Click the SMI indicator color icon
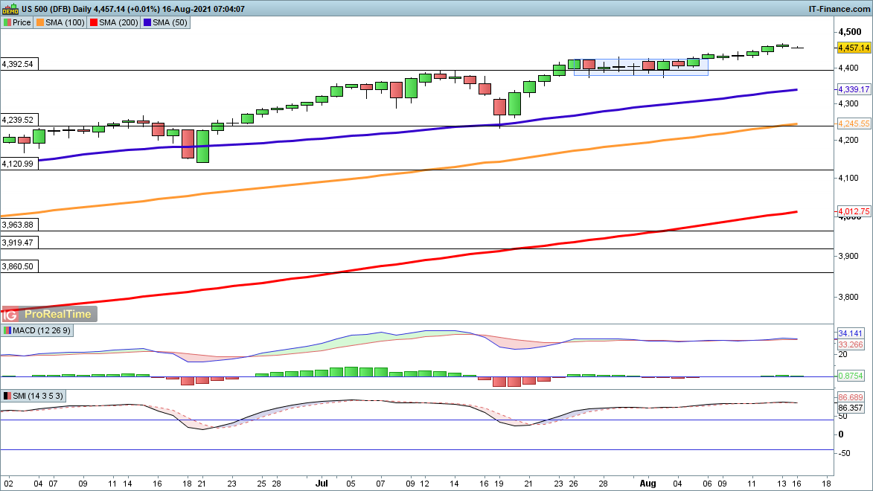 [7, 397]
